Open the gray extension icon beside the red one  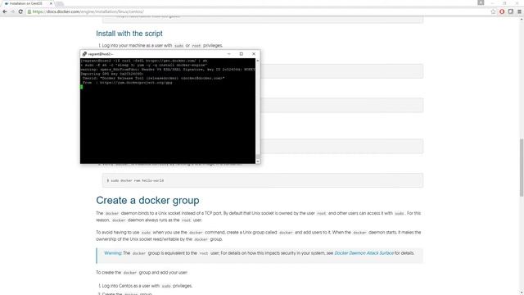point(511,11)
